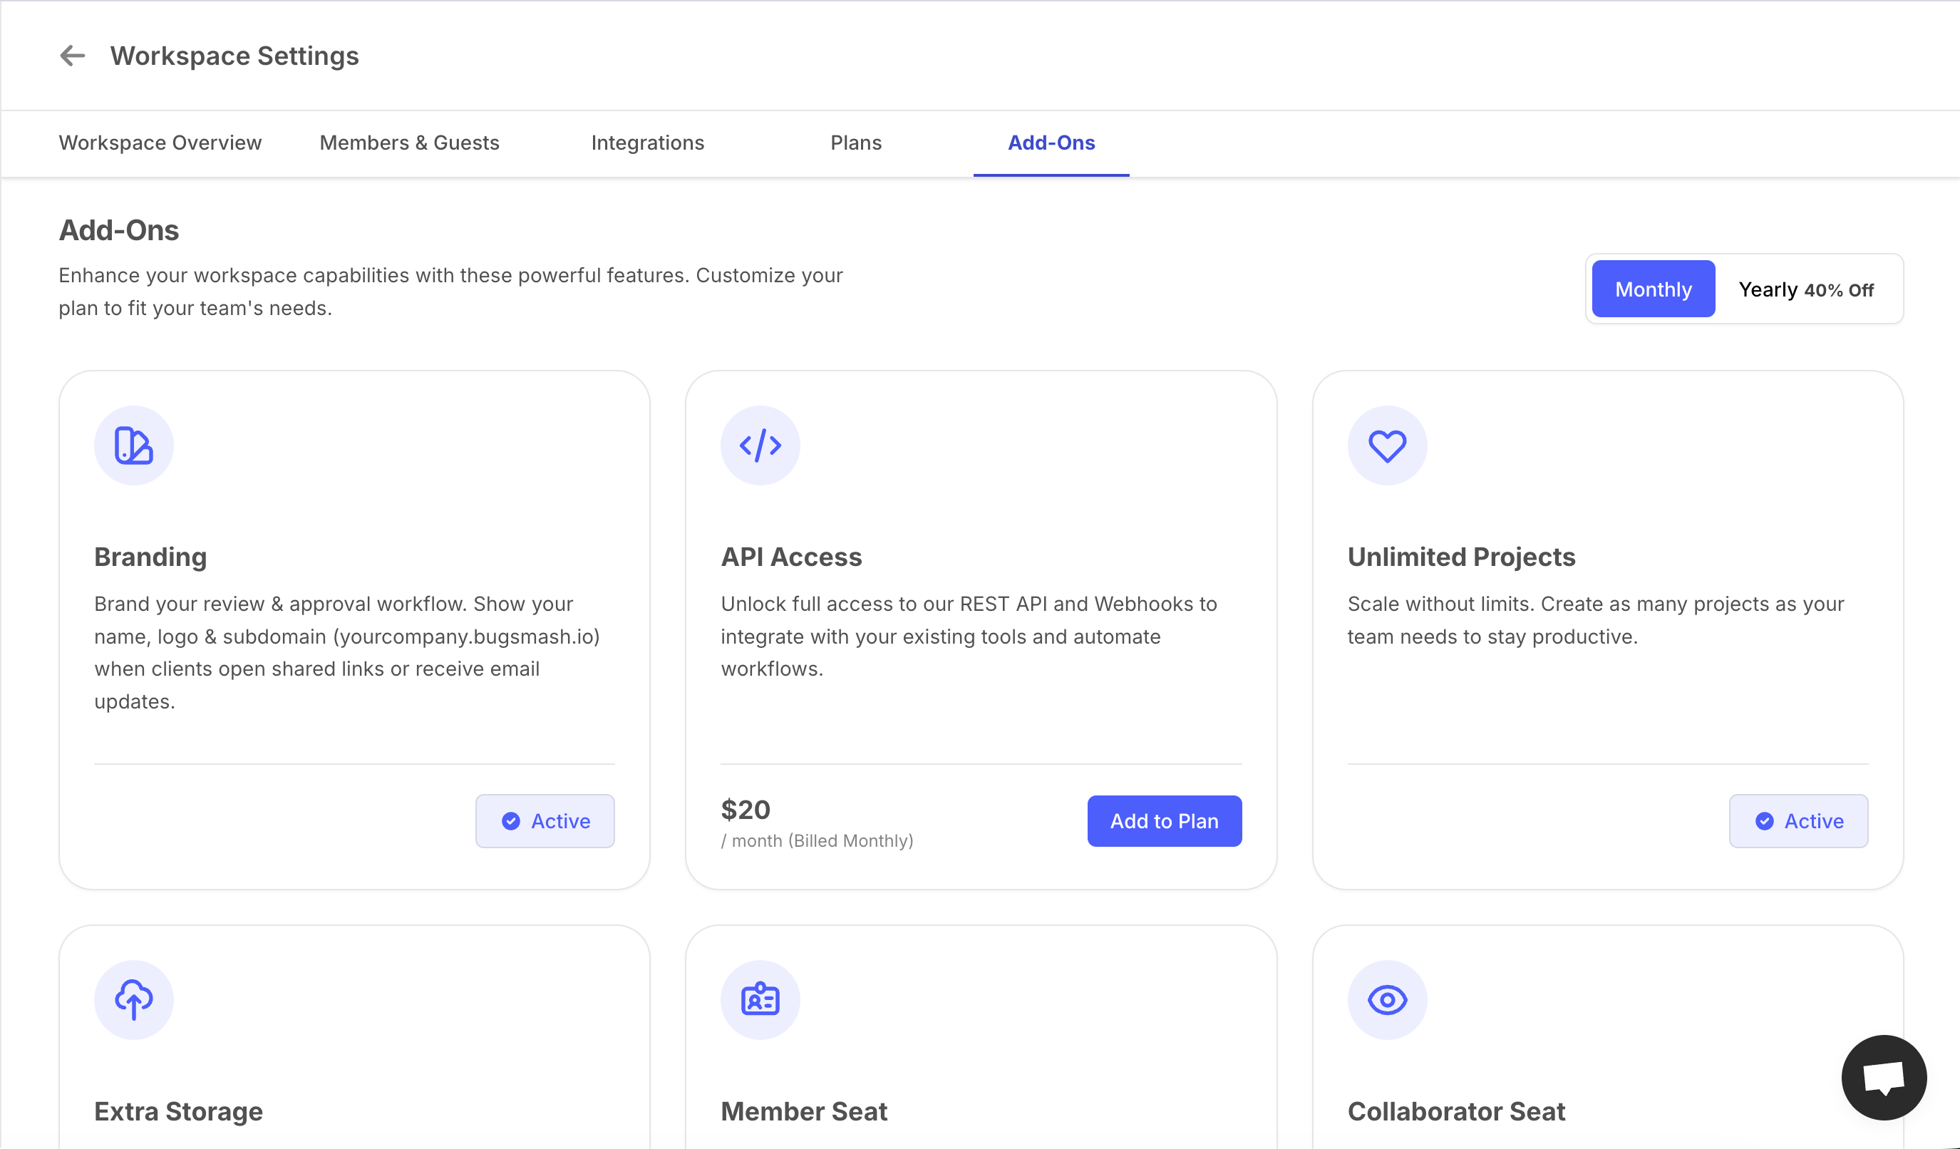1960x1149 pixels.
Task: Go to Members & Guests tab
Action: click(x=409, y=143)
